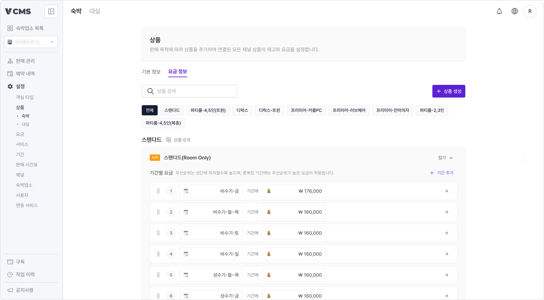544x300 pixels.
Task: Filter by 디럭스 chip
Action: pyautogui.click(x=242, y=110)
